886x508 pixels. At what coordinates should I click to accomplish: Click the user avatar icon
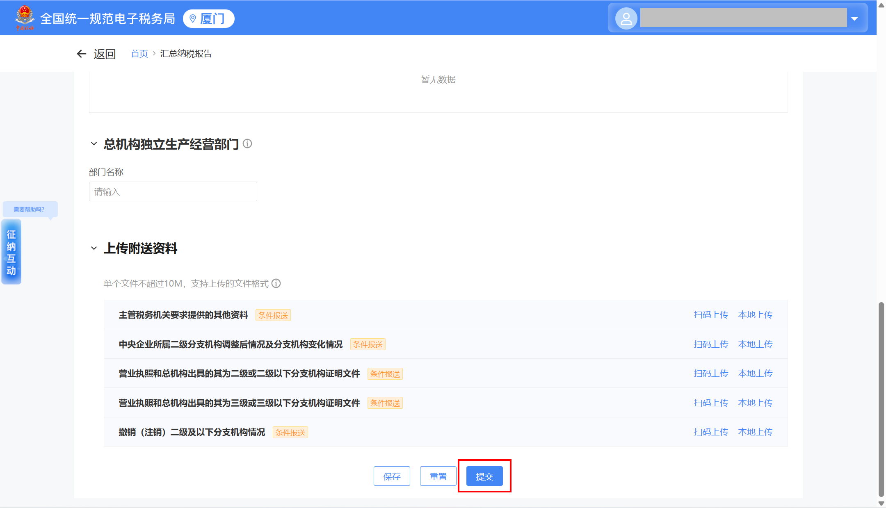click(626, 18)
